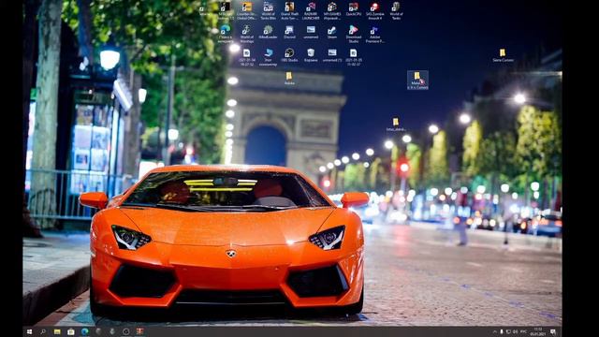Select the 2021-01-04 file icon
The height and width of the screenshot is (337, 599).
click(x=247, y=57)
